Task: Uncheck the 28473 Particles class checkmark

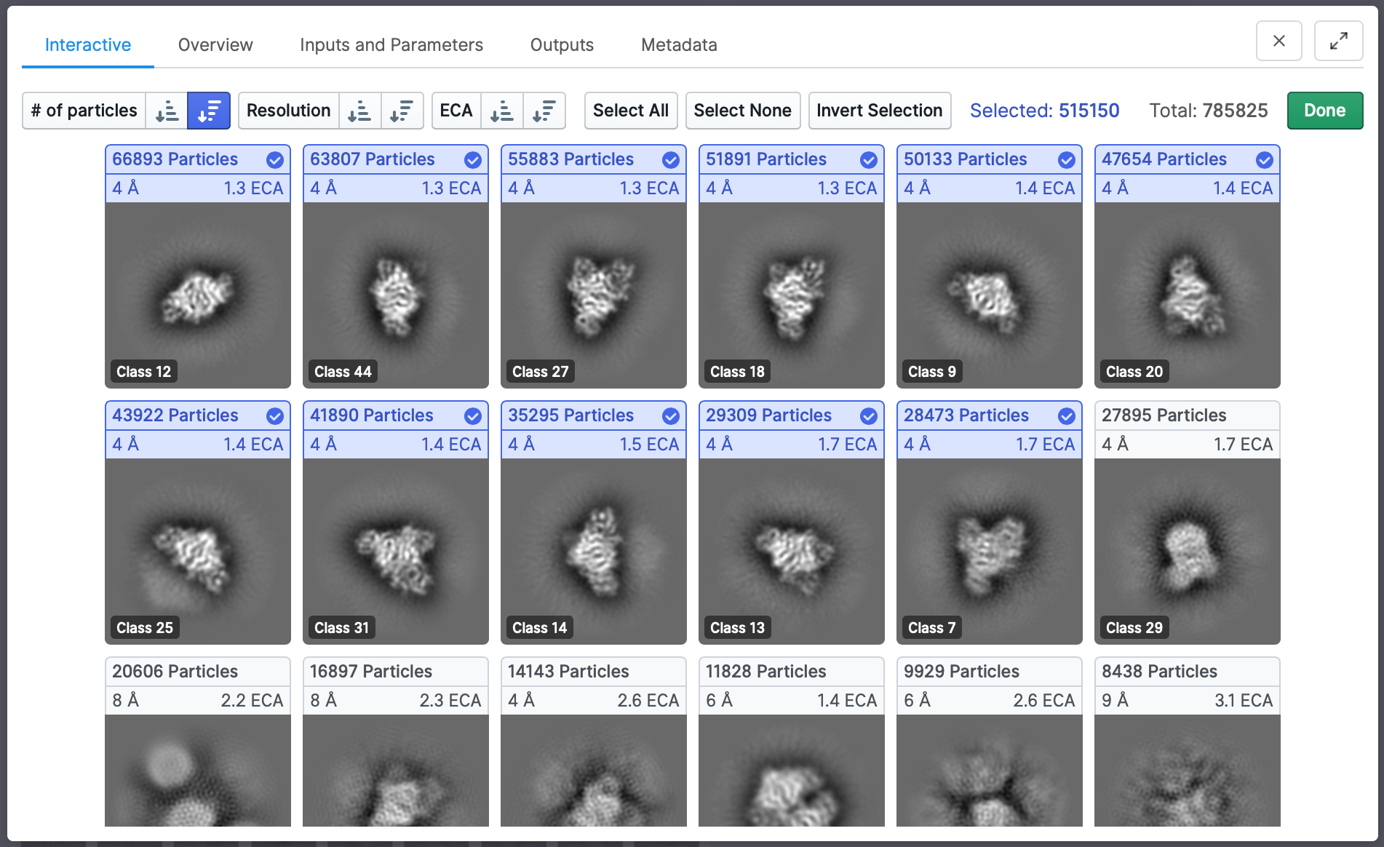Action: coord(1067,416)
